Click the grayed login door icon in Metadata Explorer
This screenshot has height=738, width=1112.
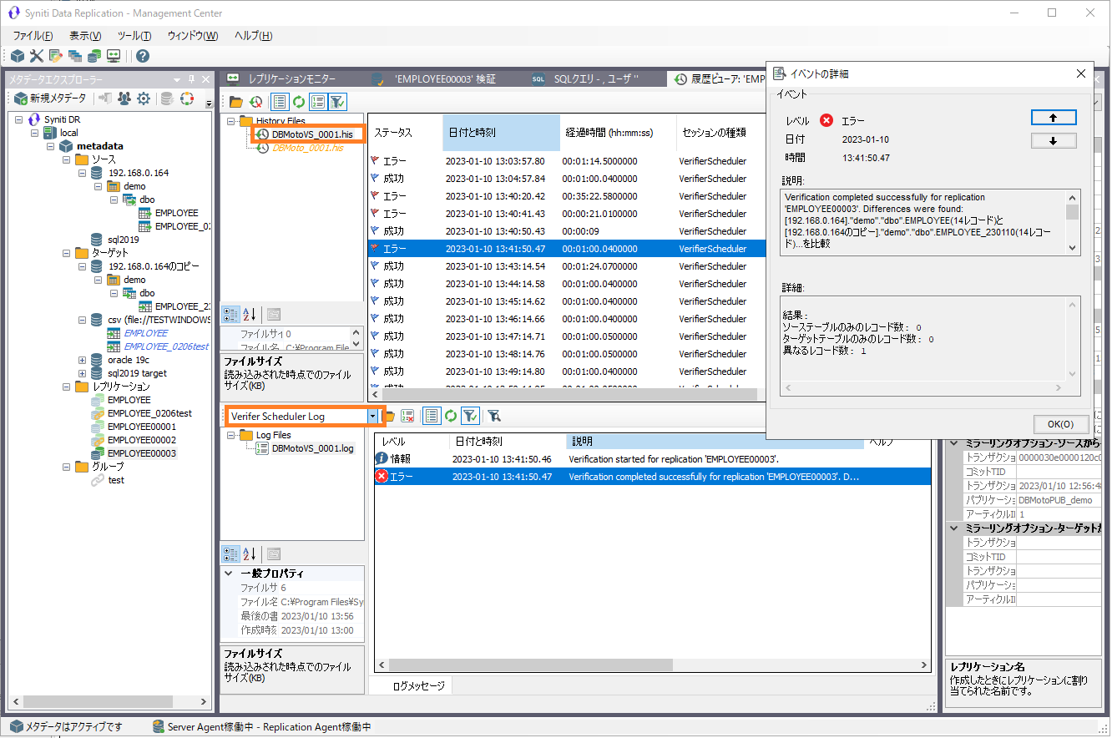tap(105, 99)
